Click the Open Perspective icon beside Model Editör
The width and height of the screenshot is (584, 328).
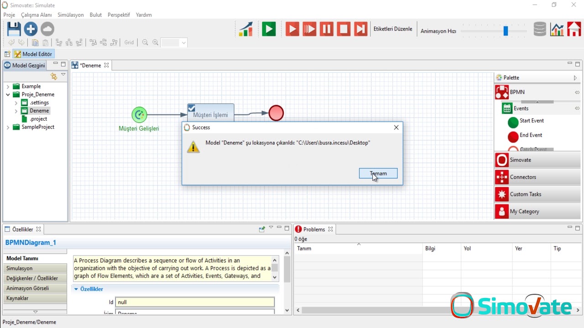coord(7,54)
